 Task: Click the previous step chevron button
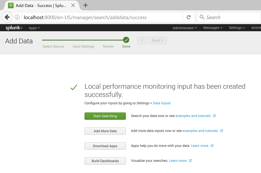click(142, 40)
